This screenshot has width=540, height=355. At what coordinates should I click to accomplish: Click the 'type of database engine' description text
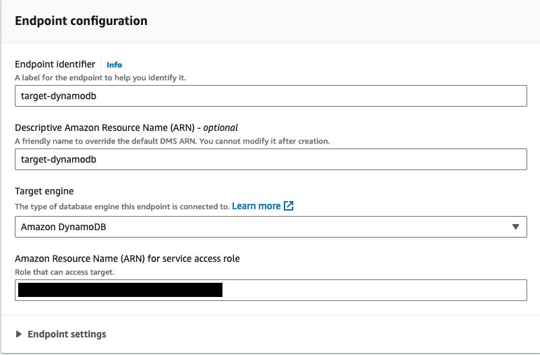(121, 207)
